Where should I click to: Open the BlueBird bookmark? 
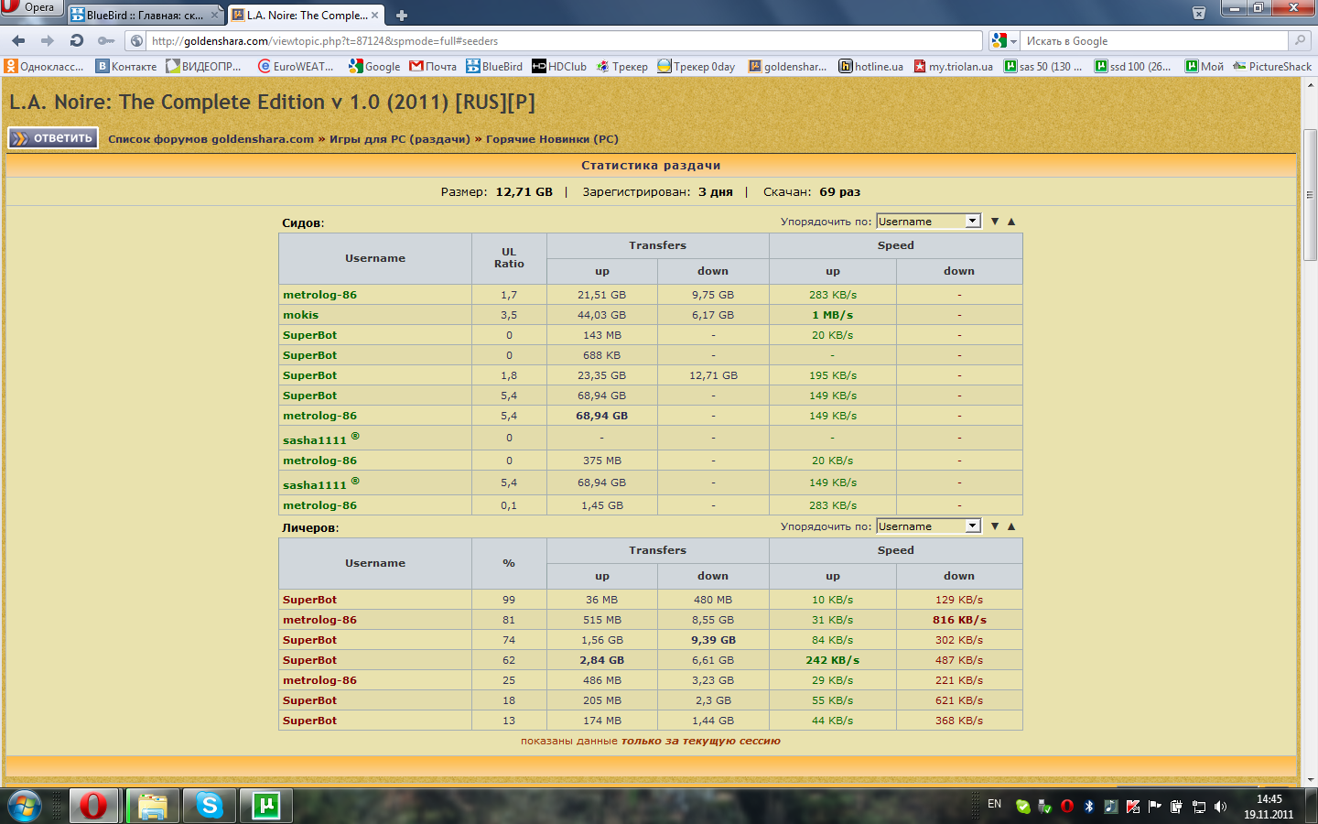coord(494,66)
